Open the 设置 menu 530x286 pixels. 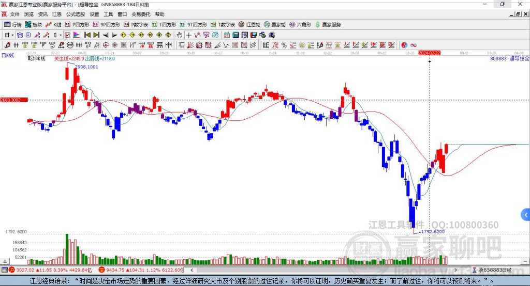coord(94,14)
